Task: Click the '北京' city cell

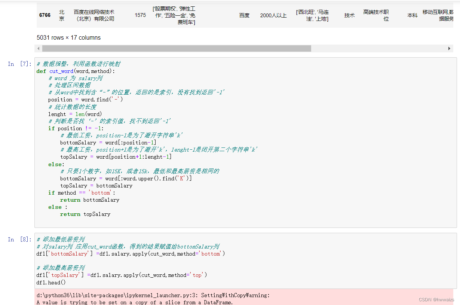Action: [62, 15]
